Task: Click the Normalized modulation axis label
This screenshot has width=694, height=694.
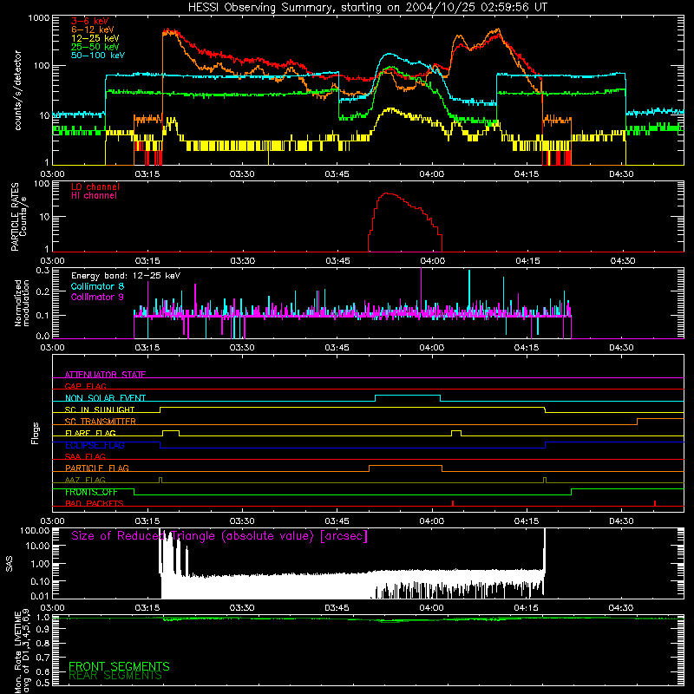Action: tap(22, 303)
